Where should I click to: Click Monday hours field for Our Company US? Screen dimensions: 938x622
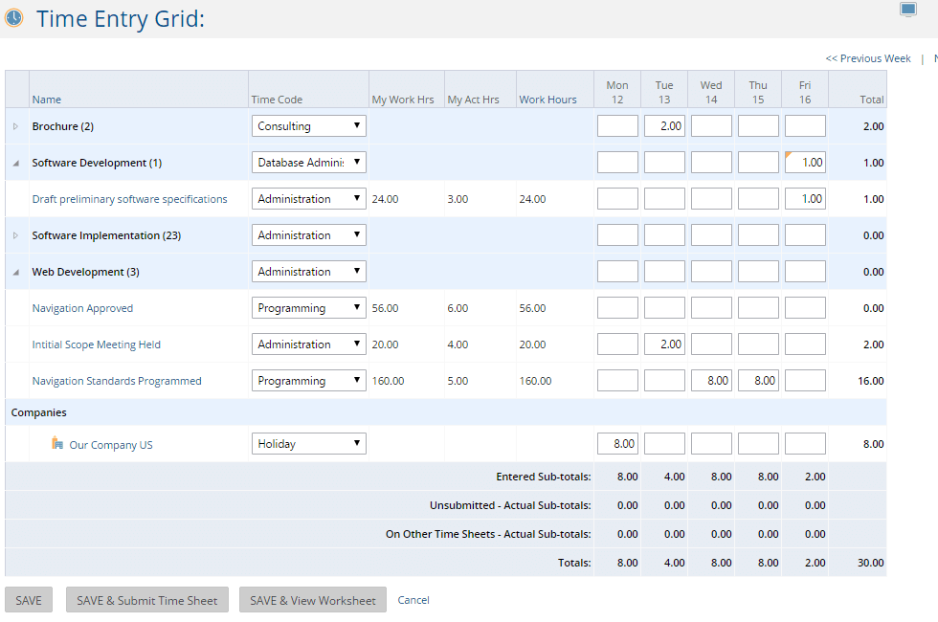(x=616, y=443)
